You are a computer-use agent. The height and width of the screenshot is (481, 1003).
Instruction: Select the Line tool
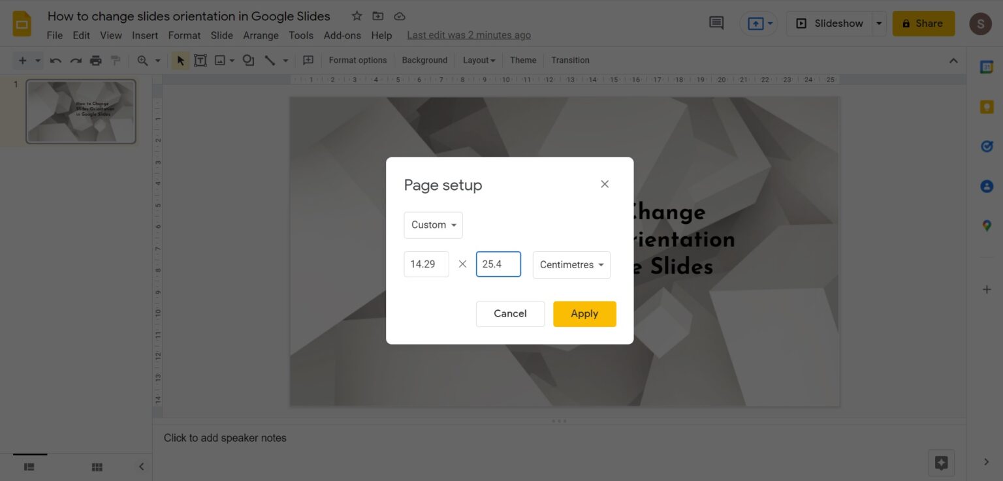point(269,60)
